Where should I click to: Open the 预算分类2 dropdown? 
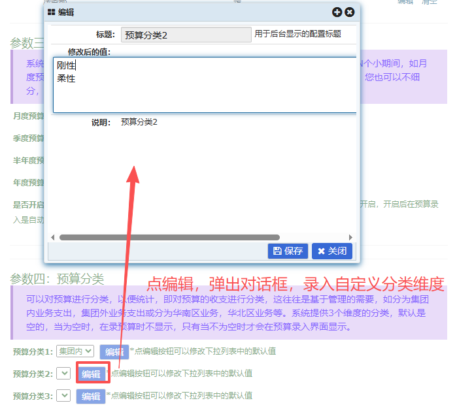(63, 374)
